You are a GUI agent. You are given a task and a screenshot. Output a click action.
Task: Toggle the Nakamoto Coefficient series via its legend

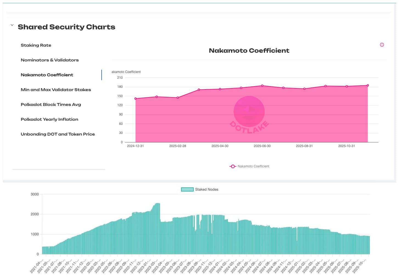[x=253, y=166]
